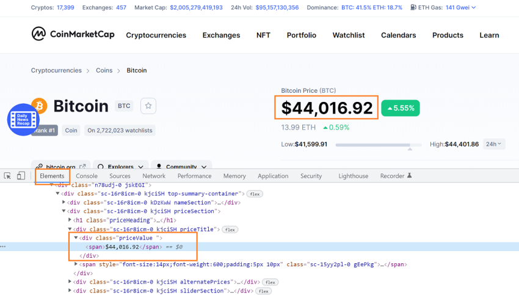Click the Coin tag
Image resolution: width=519 pixels, height=295 pixels.
point(71,131)
